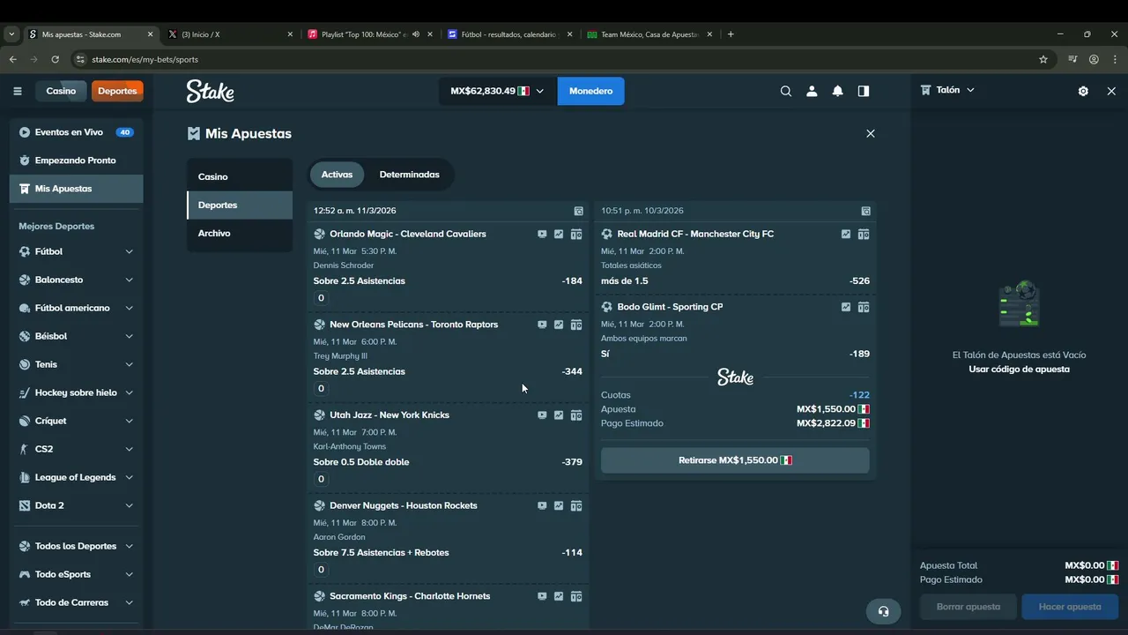
Task: Open live stream icon for New Orleans Pelicans bet
Action: click(x=542, y=325)
